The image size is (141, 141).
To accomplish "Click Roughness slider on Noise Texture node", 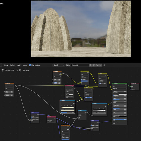I will point(57,82).
